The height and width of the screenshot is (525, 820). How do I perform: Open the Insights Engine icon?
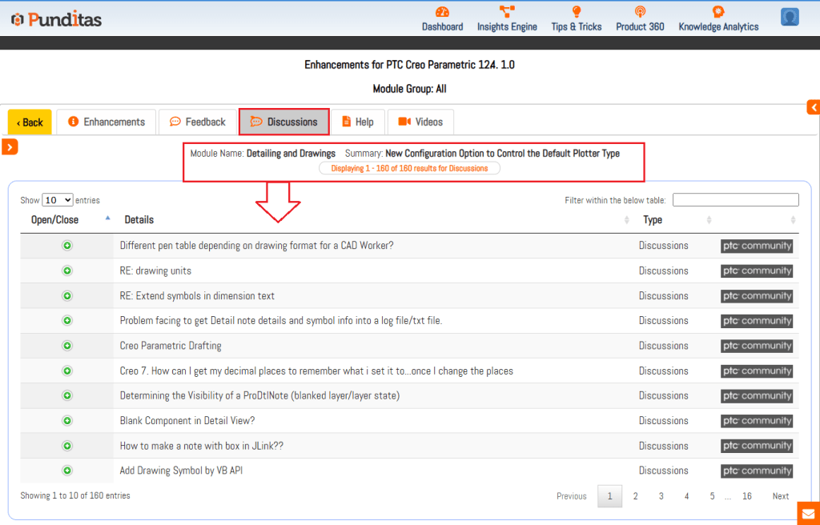point(507,11)
